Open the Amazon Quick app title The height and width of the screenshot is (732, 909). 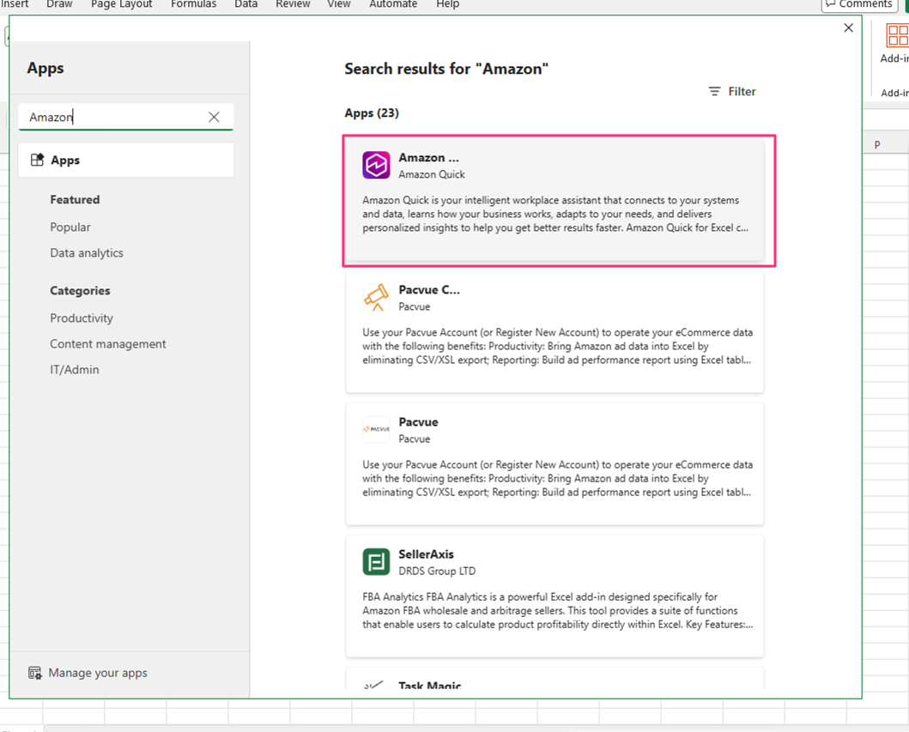tap(428, 158)
